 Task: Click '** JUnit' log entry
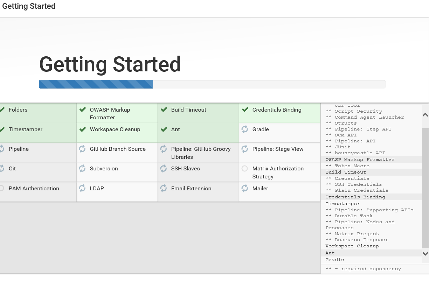tap(338, 147)
